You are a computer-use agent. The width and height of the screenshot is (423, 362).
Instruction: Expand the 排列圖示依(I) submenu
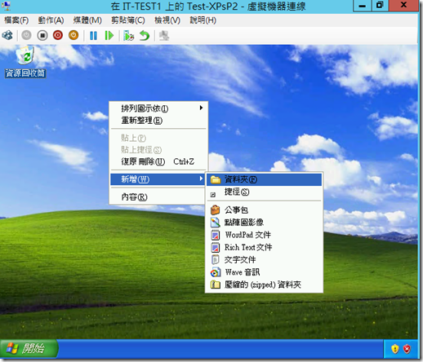[158, 108]
